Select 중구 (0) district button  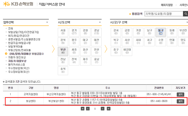tap(116, 52)
